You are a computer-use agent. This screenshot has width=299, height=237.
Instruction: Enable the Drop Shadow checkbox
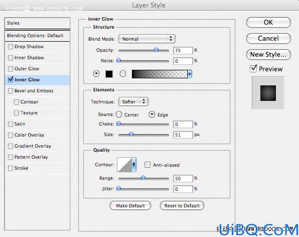pyautogui.click(x=11, y=47)
